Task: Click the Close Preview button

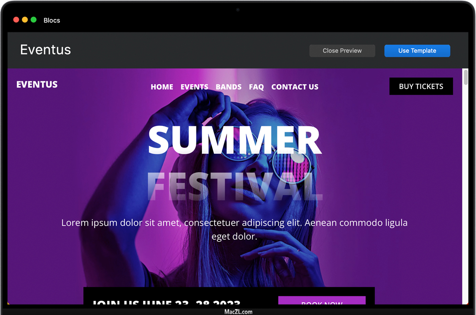Action: click(342, 51)
